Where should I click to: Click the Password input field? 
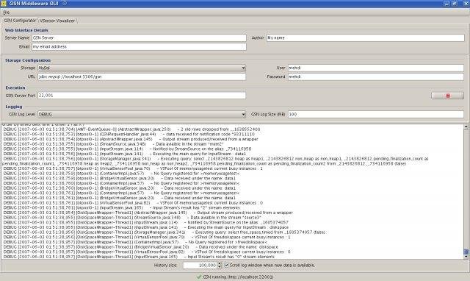[x=376, y=77]
